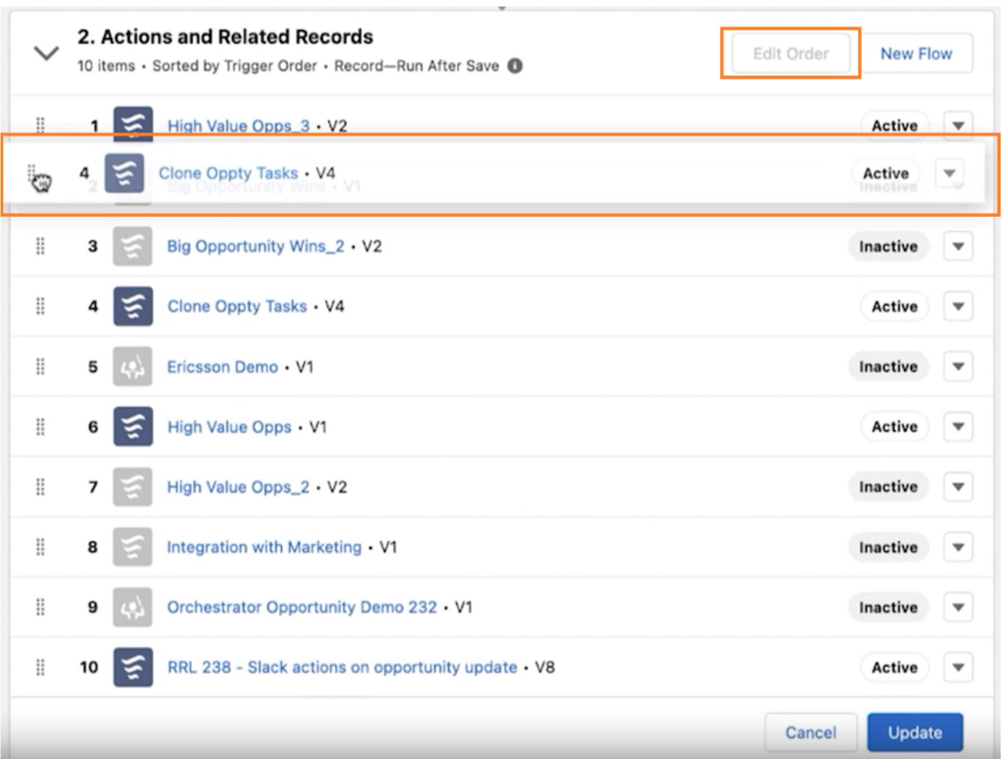
Task: Click the Update button
Action: coord(915,732)
